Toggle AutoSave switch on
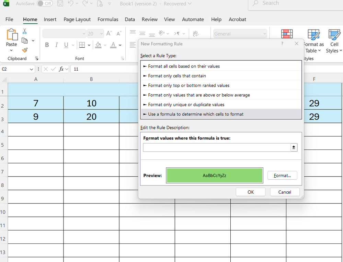Screen dimensions: 343x262 45,3
